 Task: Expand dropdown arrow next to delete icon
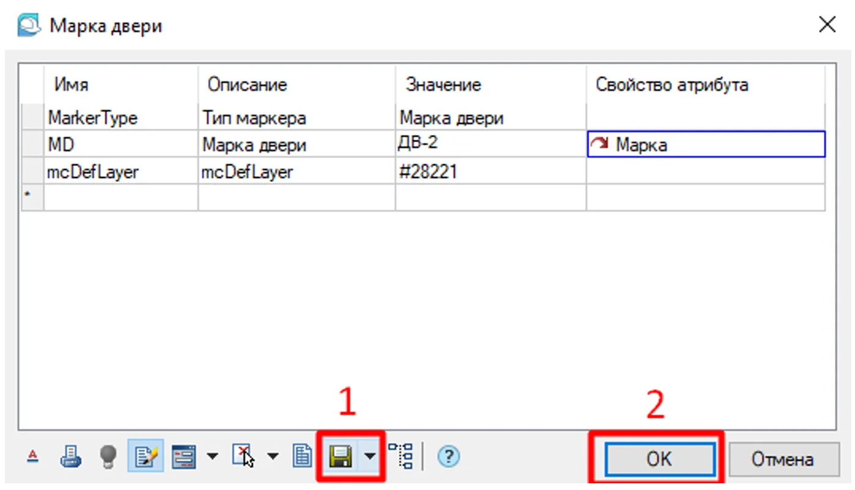coord(273,456)
